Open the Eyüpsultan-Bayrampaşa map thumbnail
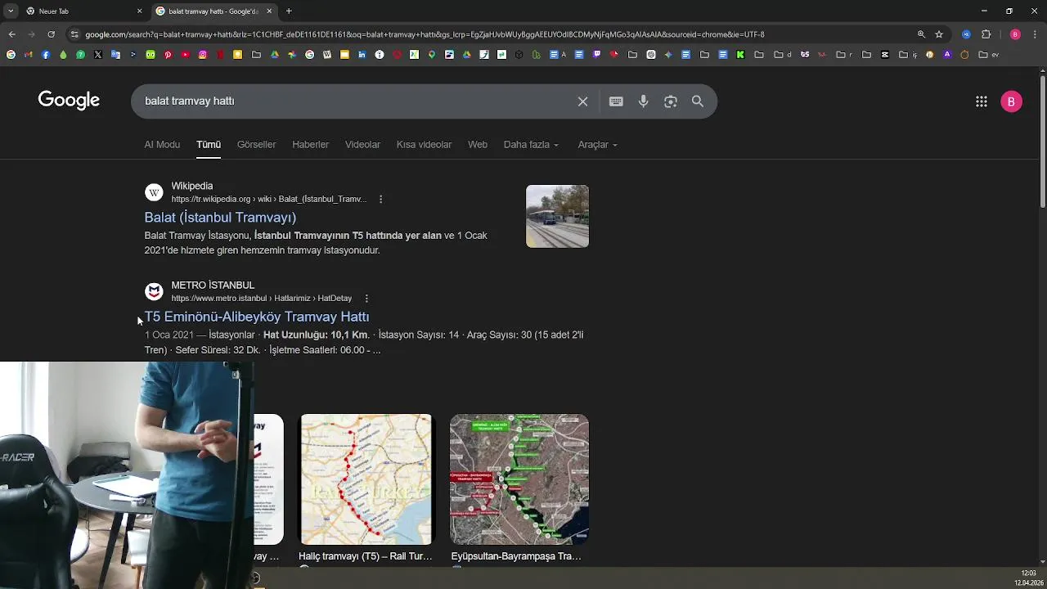 click(519, 479)
